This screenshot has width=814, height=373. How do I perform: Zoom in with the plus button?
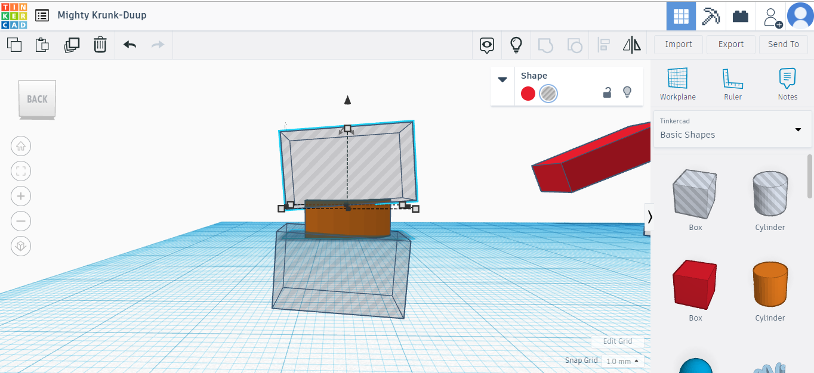21,196
